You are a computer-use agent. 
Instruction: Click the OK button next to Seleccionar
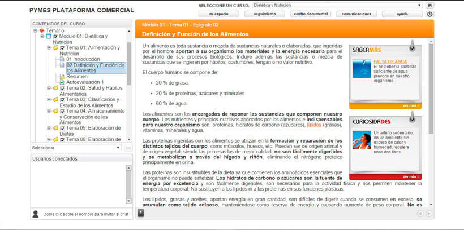click(128, 148)
